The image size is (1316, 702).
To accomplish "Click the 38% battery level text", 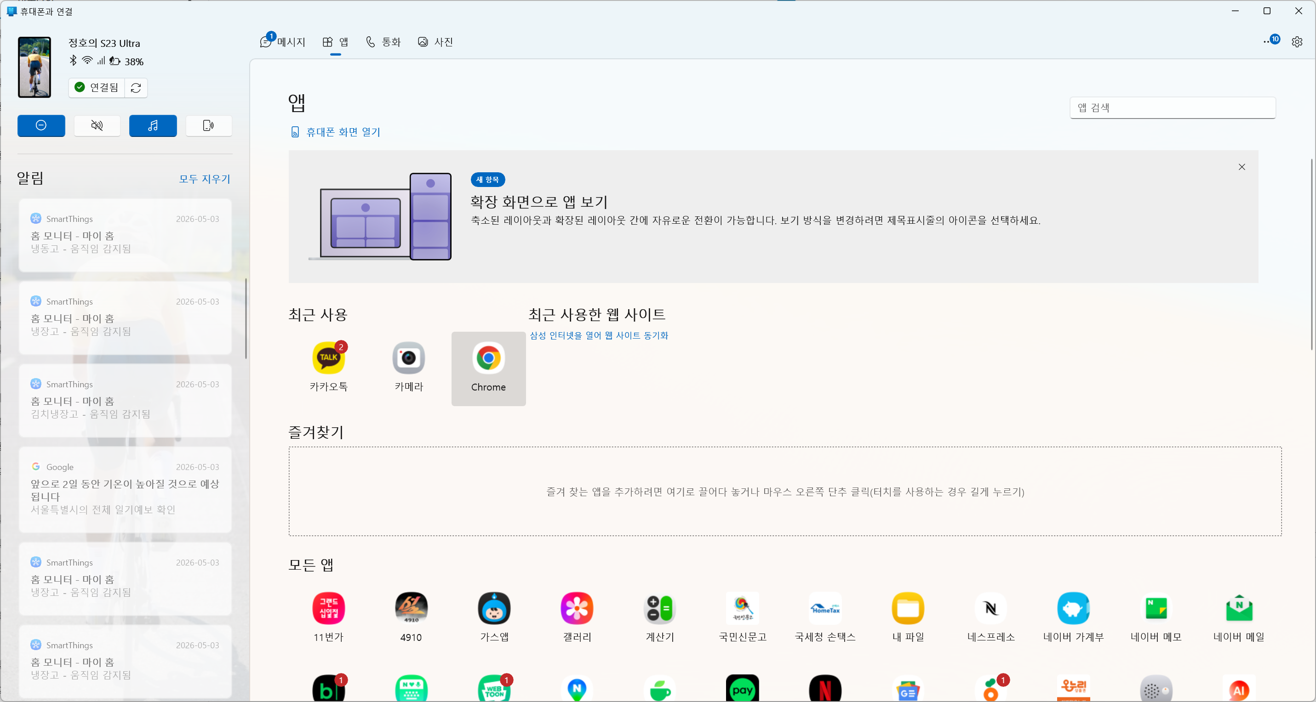I will (x=134, y=62).
